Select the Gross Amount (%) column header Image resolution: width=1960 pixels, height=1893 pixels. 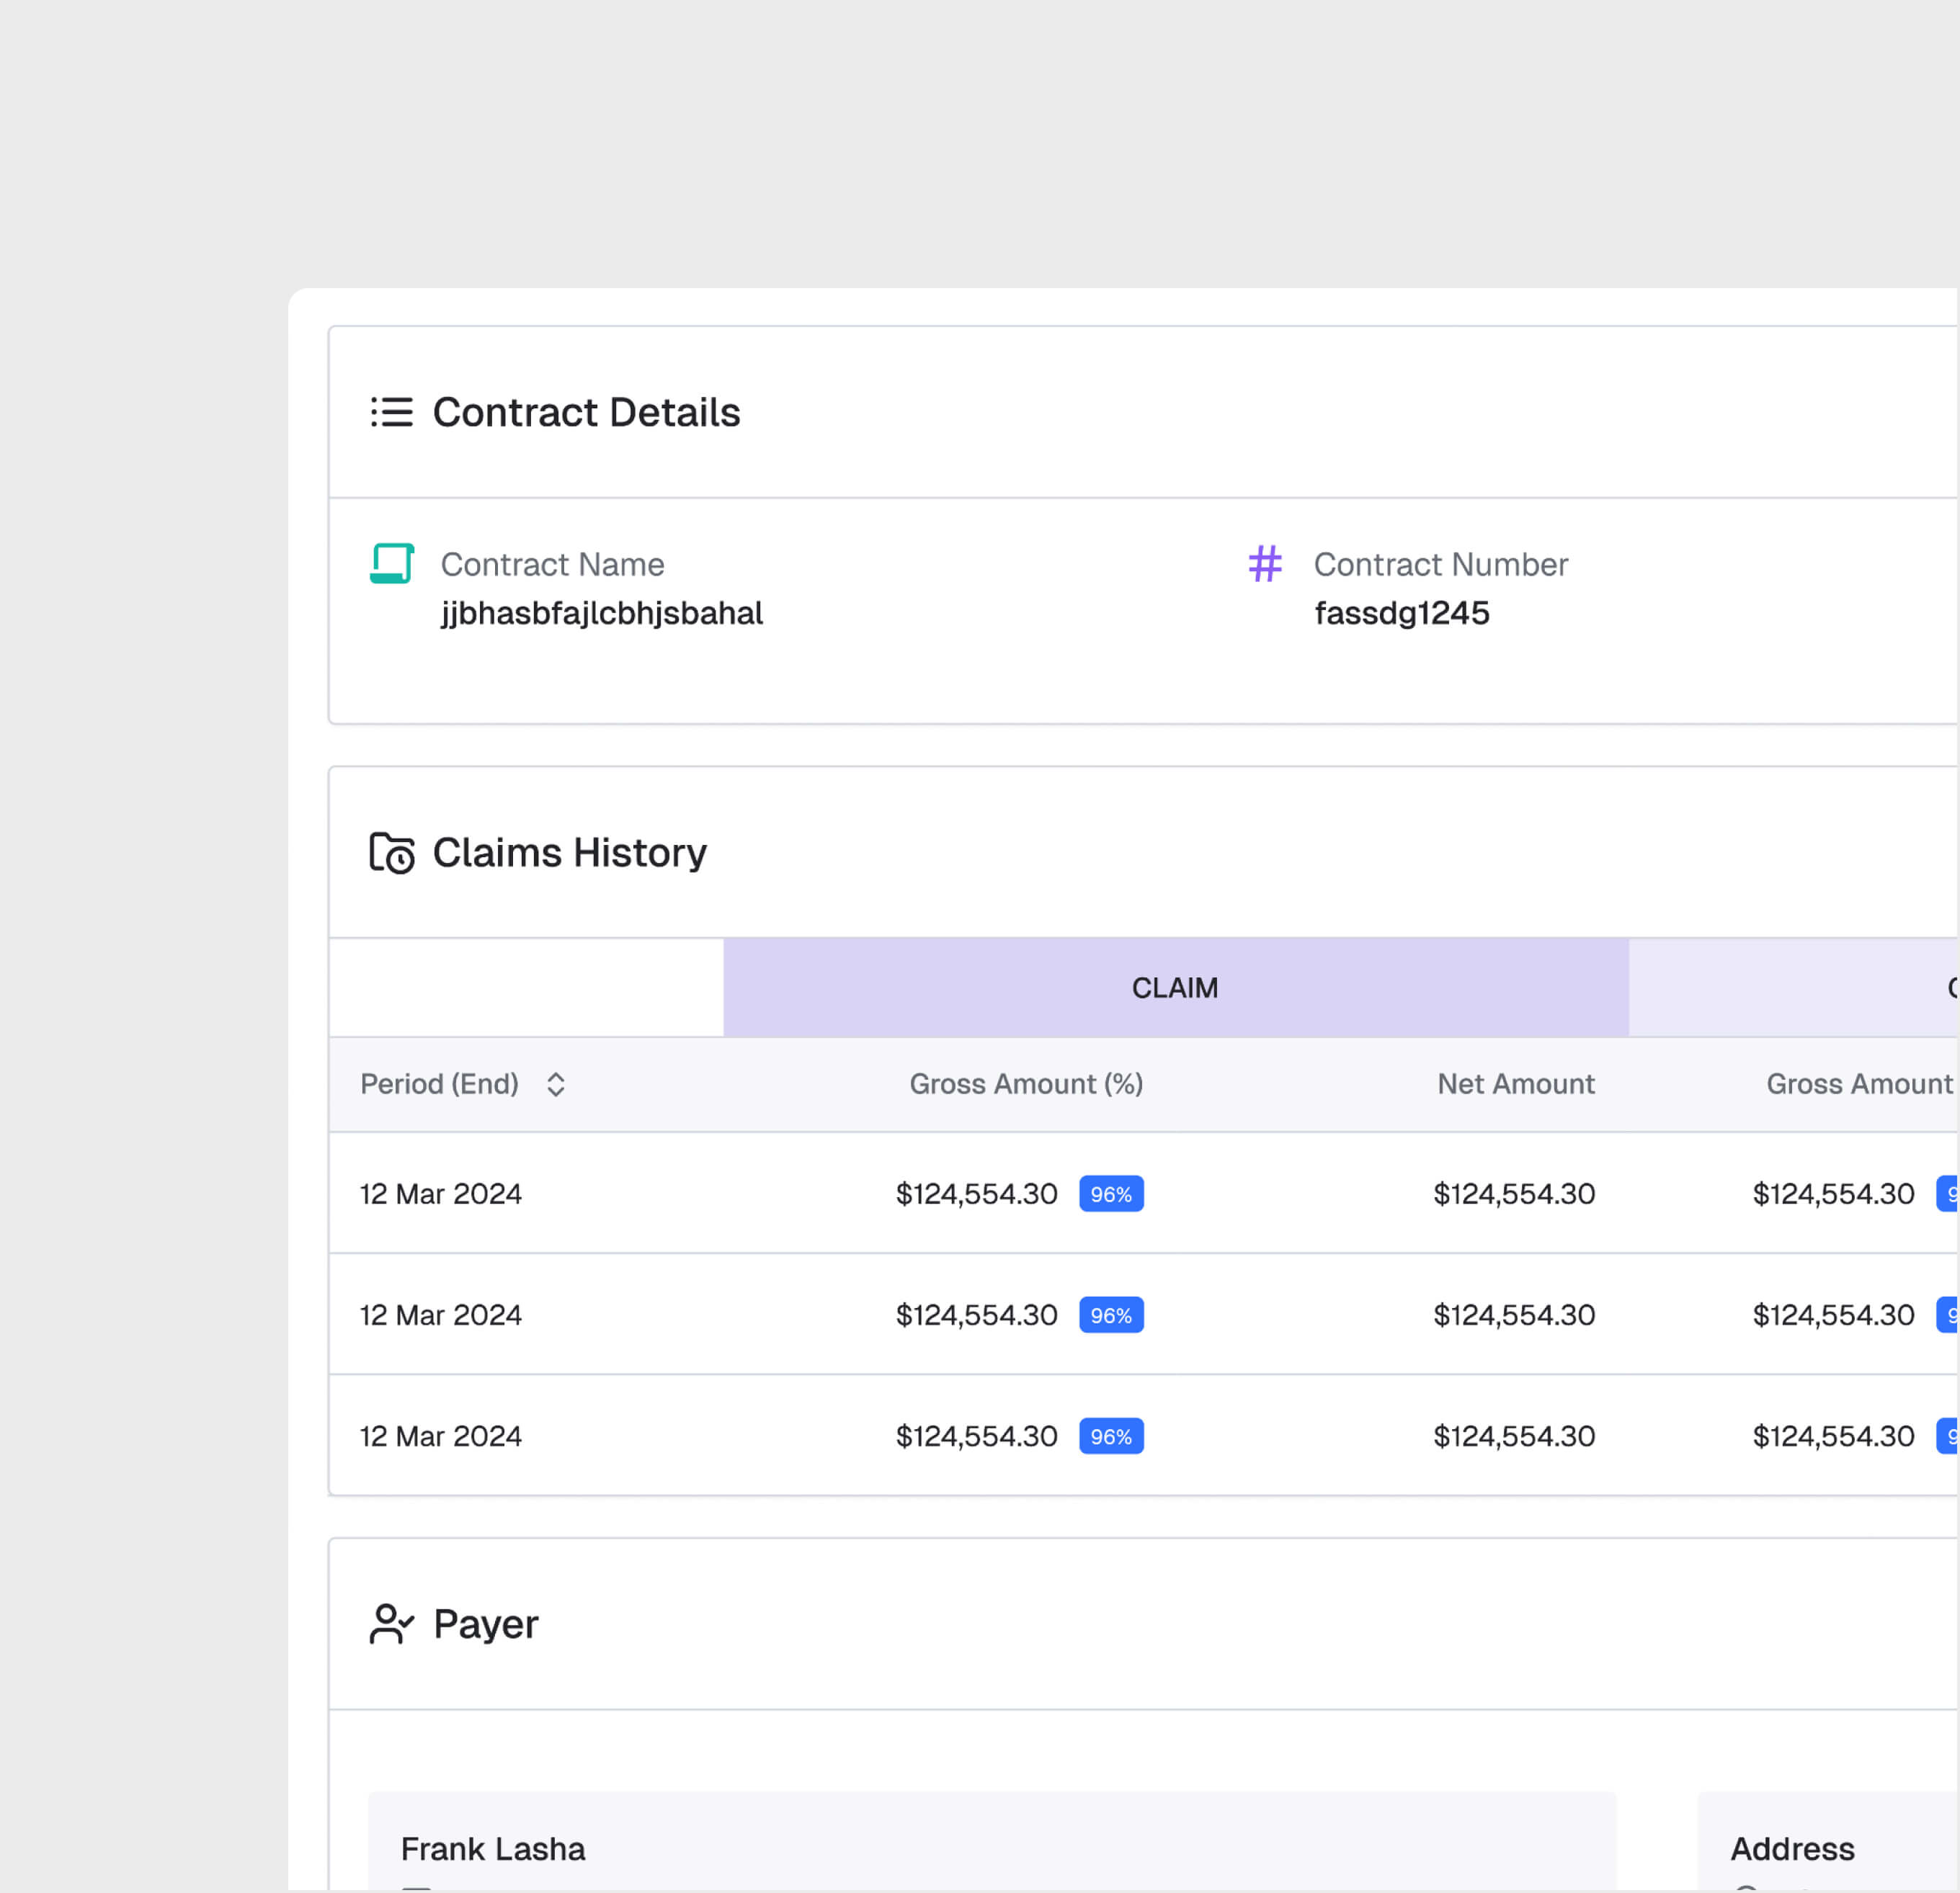point(1026,1084)
